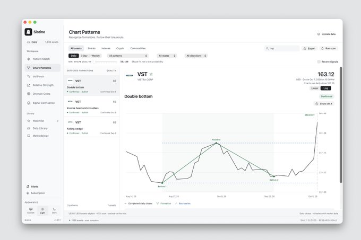The image size is (361, 240).
Task: Select the Crypto tab
Action: 120,48
